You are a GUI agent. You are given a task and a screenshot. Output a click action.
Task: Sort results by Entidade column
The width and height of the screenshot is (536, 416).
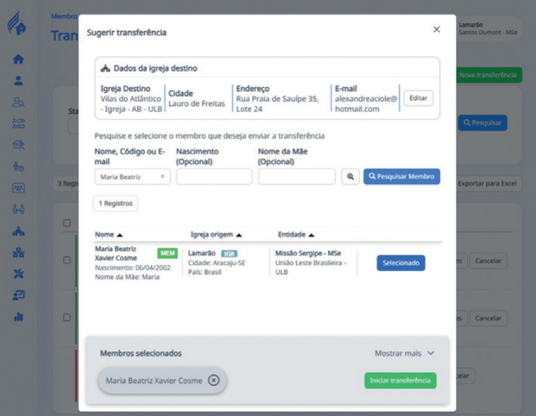click(x=296, y=235)
